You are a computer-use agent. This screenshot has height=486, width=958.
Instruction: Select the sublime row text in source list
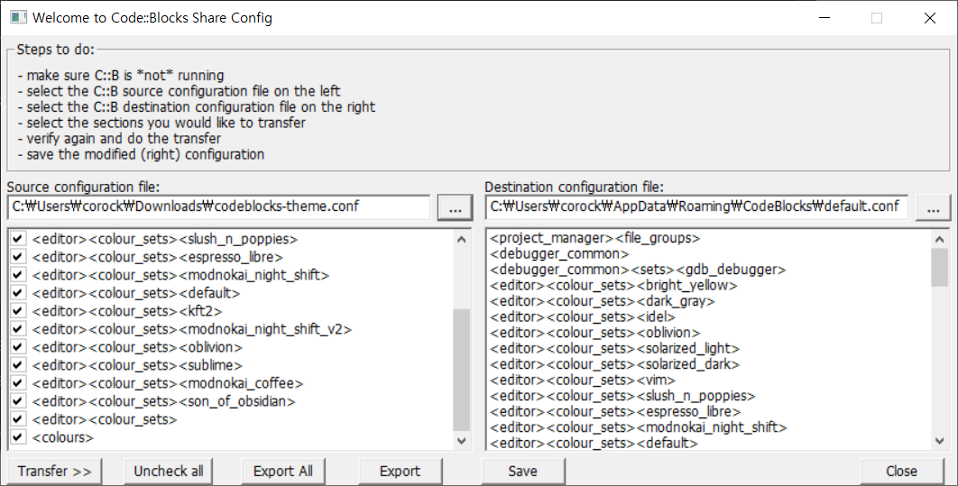click(x=137, y=365)
